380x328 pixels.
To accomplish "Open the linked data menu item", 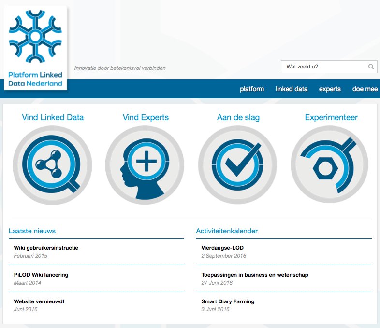I will [x=292, y=89].
